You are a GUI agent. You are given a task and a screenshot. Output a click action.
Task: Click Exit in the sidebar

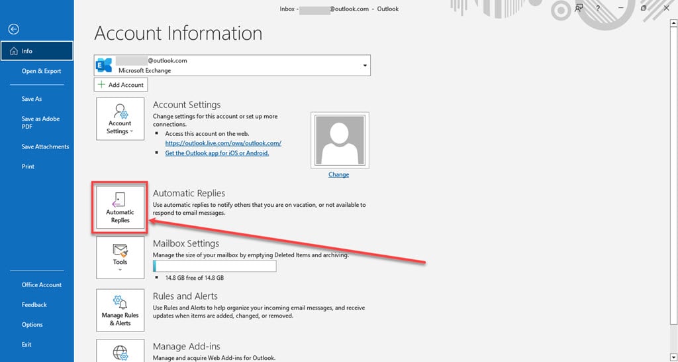[26, 344]
